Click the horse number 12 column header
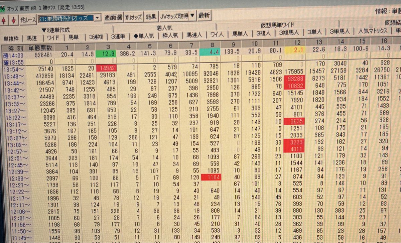The width and height of the screenshot is (401, 243). pyautogui.click(x=298, y=42)
